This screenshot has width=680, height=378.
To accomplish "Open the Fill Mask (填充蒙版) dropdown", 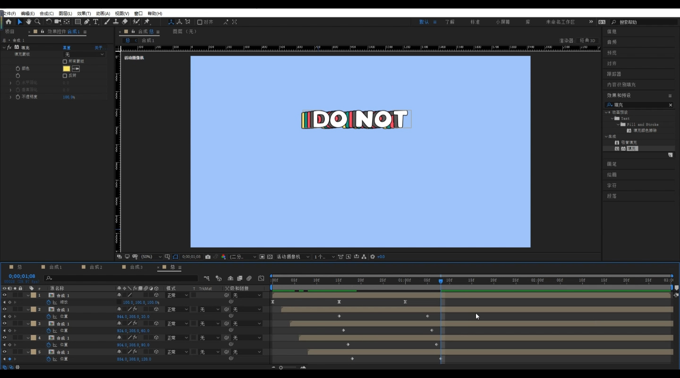I will click(x=84, y=54).
